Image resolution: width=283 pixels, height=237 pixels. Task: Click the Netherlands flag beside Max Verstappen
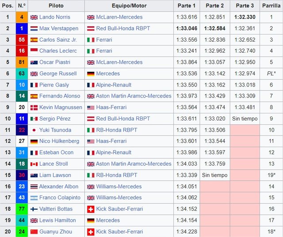point(34,28)
